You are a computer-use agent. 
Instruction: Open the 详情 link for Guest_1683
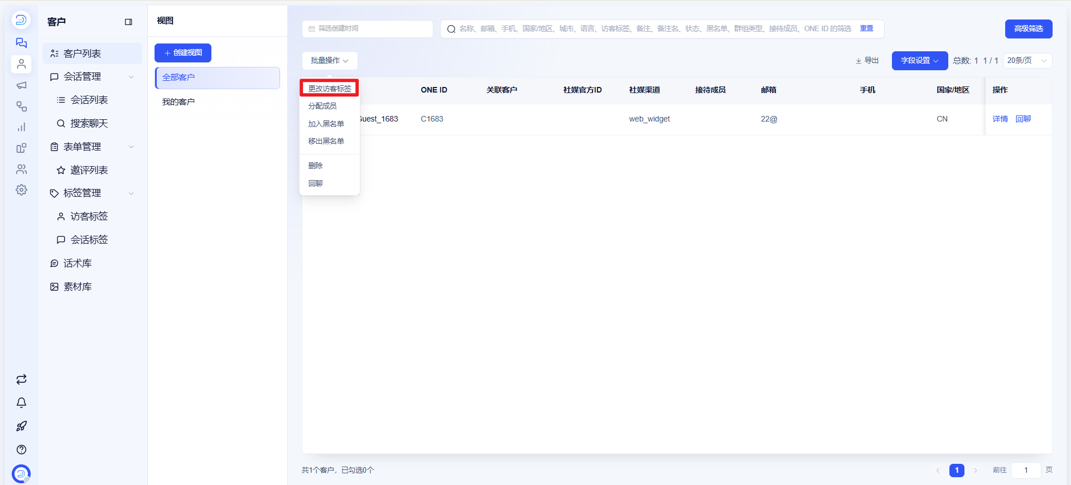pos(1000,119)
